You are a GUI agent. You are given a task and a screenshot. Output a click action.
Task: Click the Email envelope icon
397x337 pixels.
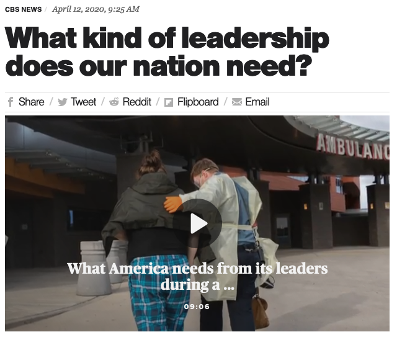237,102
